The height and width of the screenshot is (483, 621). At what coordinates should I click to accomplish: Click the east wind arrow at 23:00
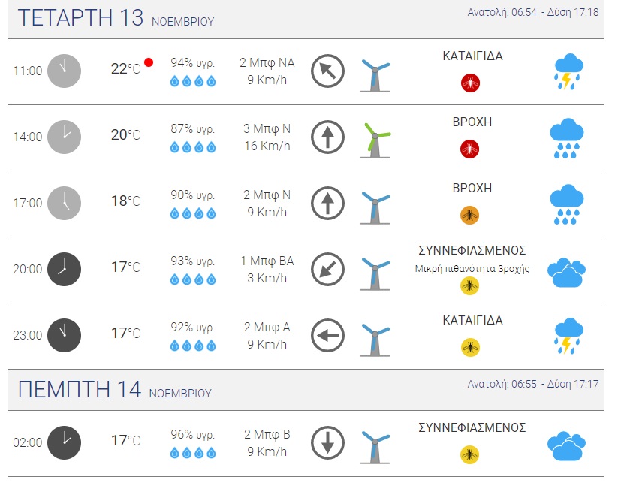pyautogui.click(x=327, y=334)
